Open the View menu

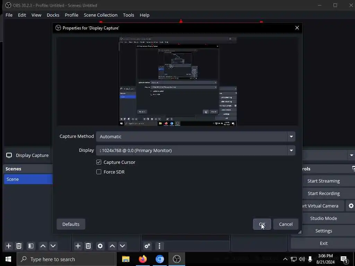36,15
